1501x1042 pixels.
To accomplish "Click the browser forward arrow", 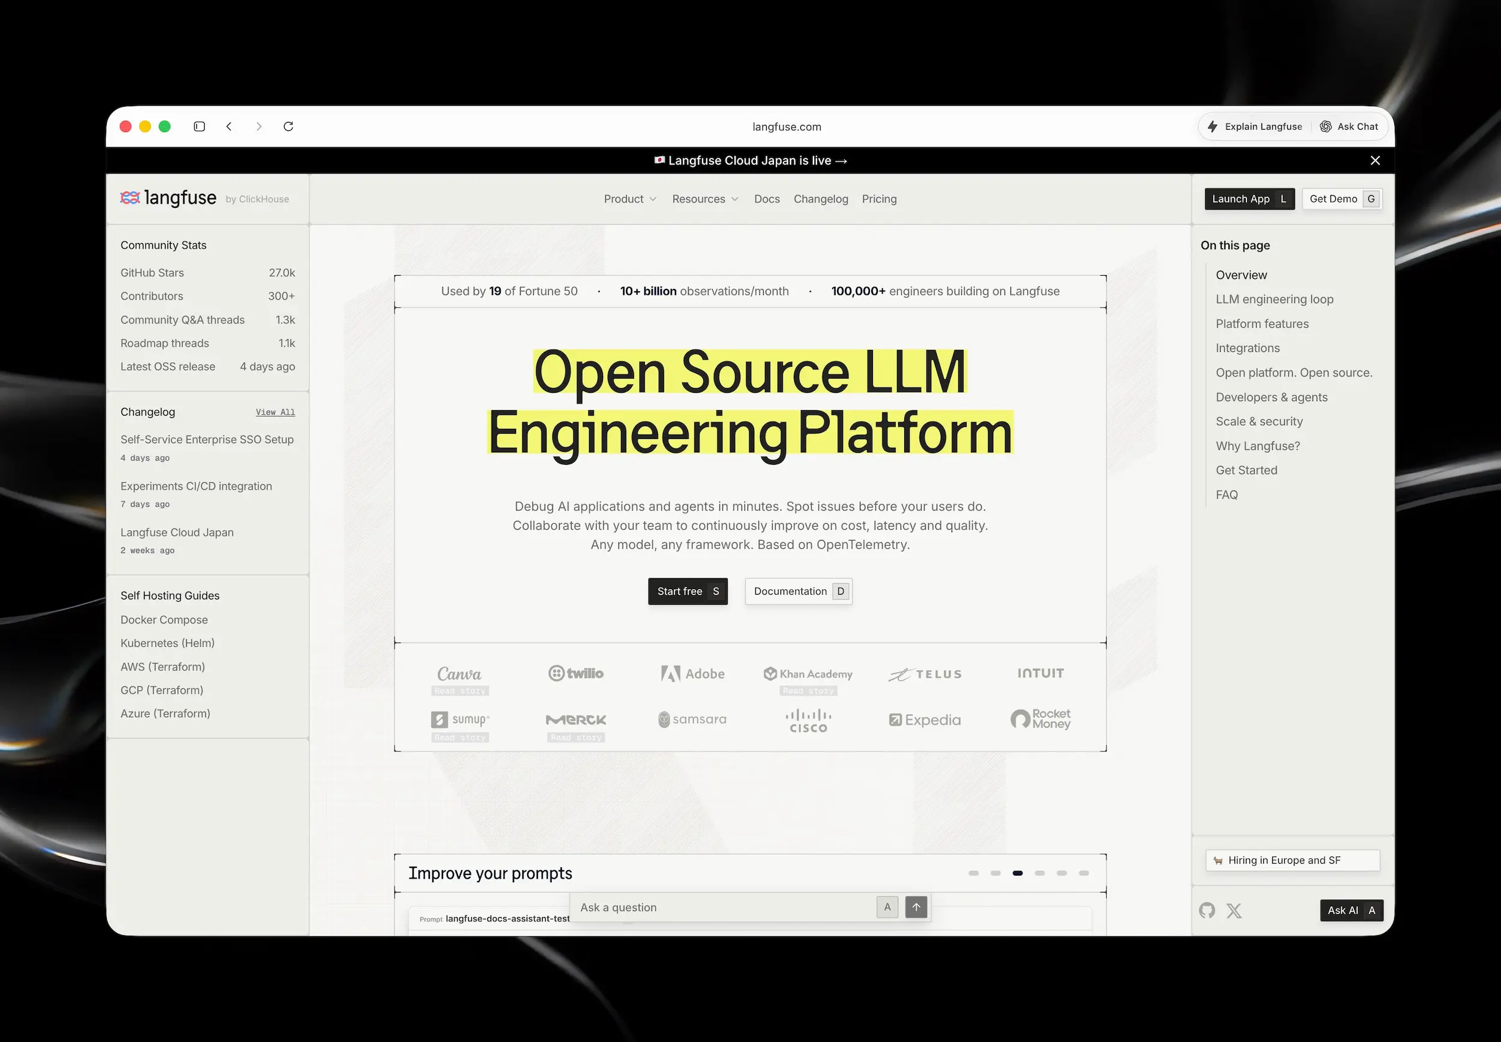I will coord(259,127).
